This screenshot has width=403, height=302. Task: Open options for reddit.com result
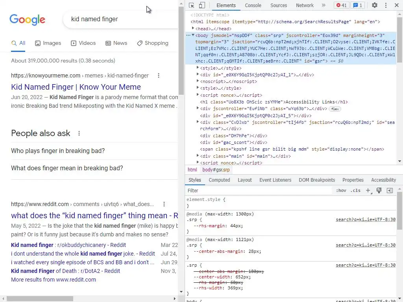point(164,204)
